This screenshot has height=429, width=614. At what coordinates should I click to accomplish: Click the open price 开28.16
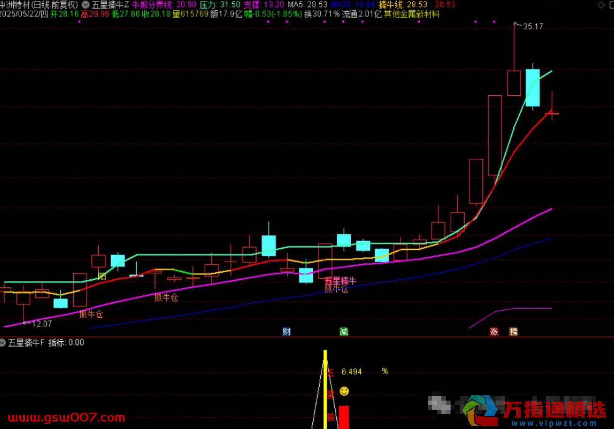(x=64, y=14)
